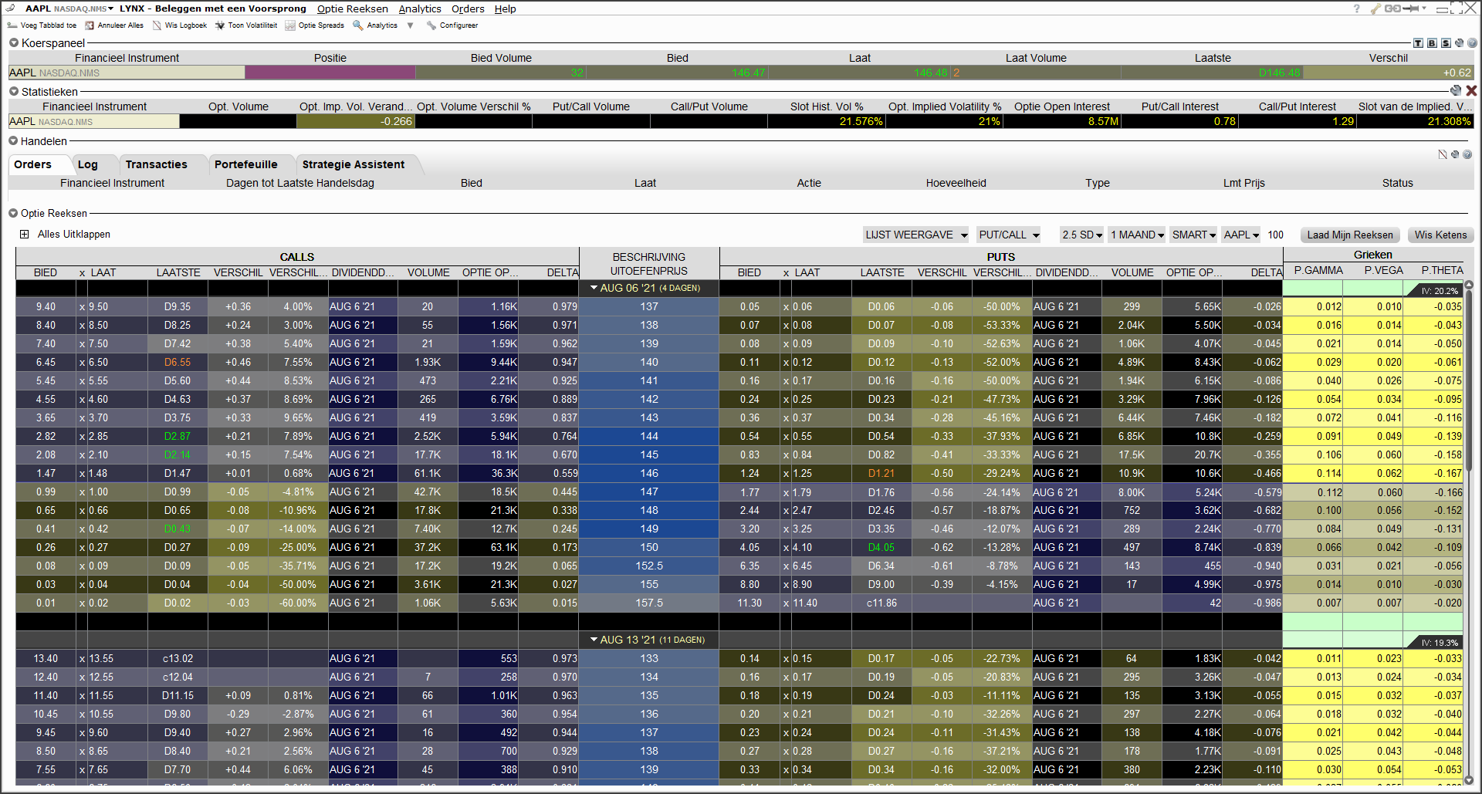This screenshot has width=1482, height=794.
Task: Open the Help menu
Action: click(506, 8)
